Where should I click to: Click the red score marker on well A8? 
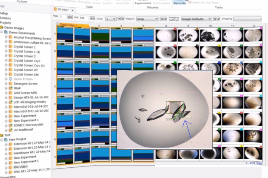click(175, 29)
